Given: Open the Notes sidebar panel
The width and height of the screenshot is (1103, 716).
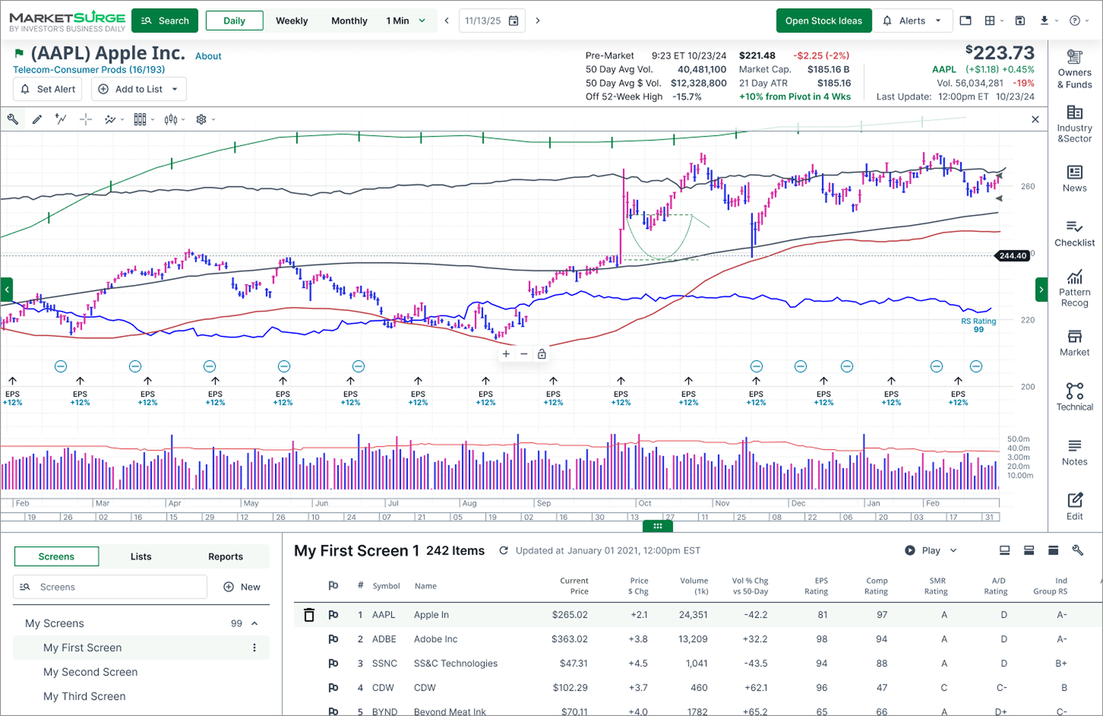Looking at the screenshot, I should [1074, 452].
